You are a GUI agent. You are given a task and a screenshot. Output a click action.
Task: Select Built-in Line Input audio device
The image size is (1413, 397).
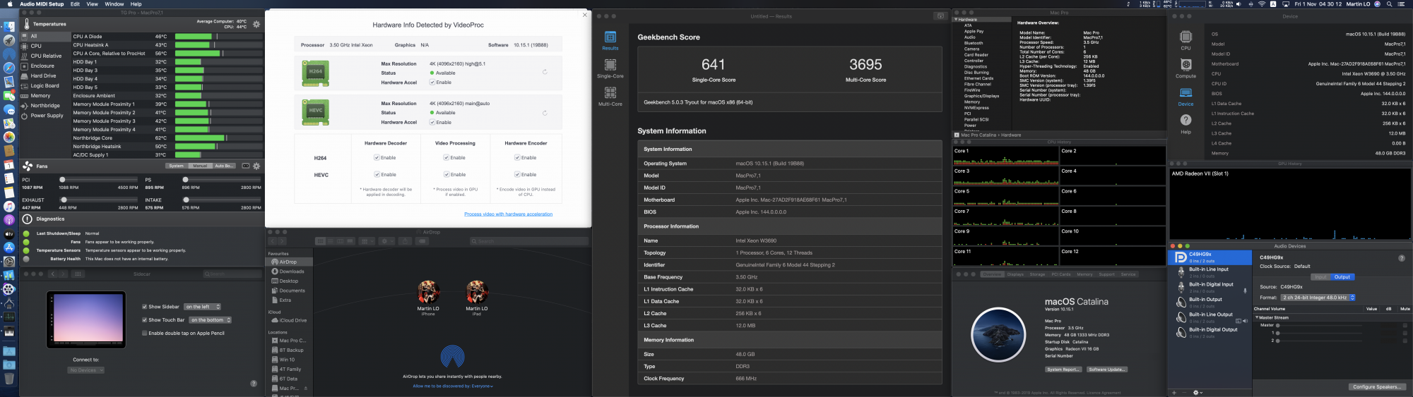coord(1210,271)
